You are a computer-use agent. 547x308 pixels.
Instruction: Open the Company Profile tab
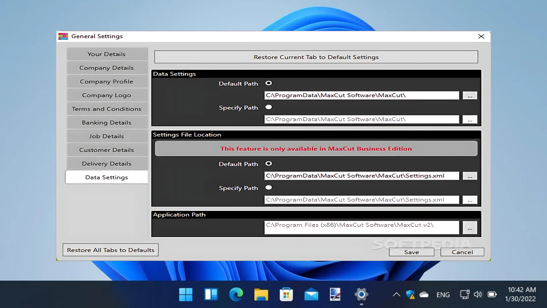[x=107, y=81]
